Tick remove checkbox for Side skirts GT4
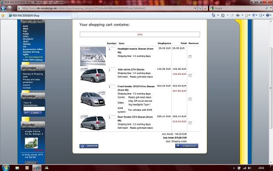 (x=190, y=75)
